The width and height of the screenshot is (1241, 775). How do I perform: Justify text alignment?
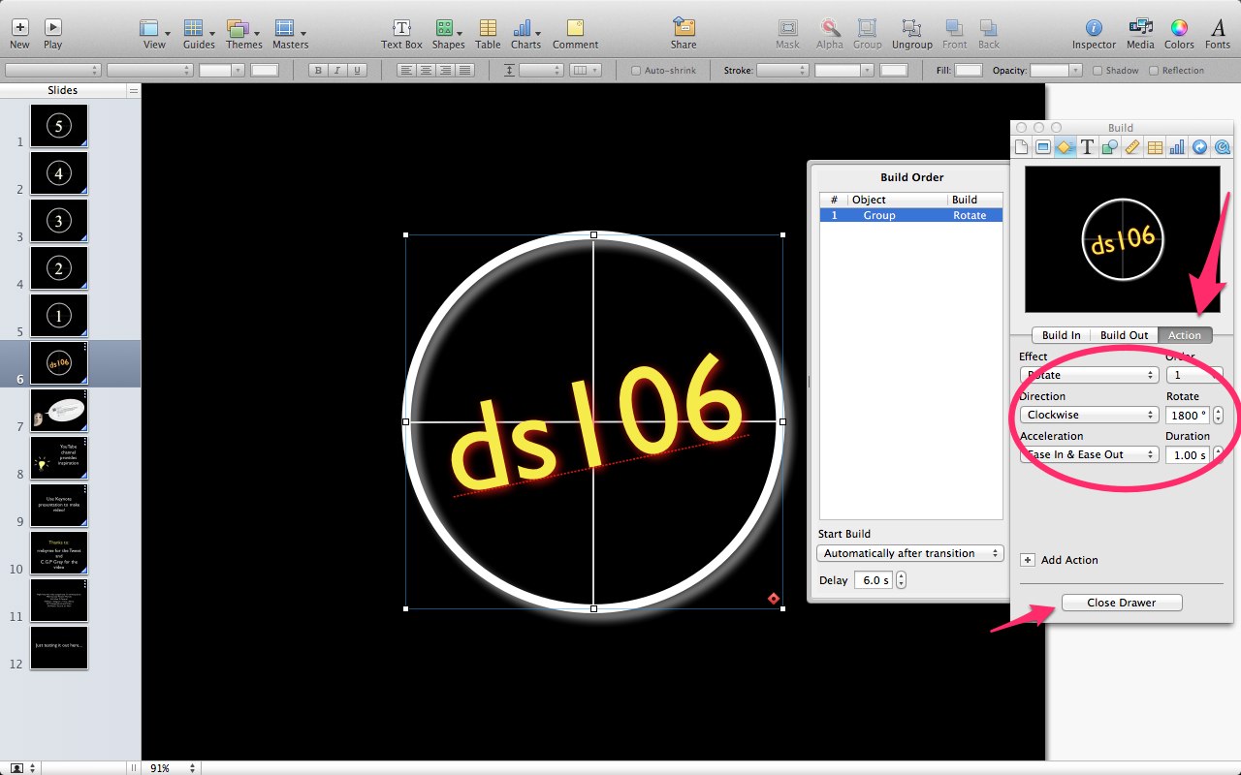[x=465, y=70]
